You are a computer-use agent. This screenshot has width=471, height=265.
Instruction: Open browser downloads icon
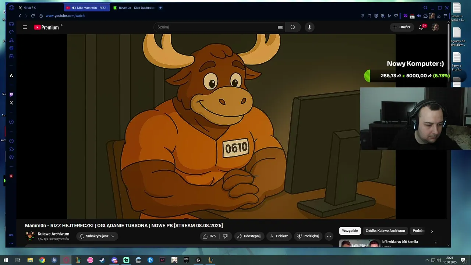click(x=439, y=16)
